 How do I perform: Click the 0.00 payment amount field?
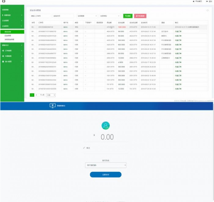pos(107,137)
